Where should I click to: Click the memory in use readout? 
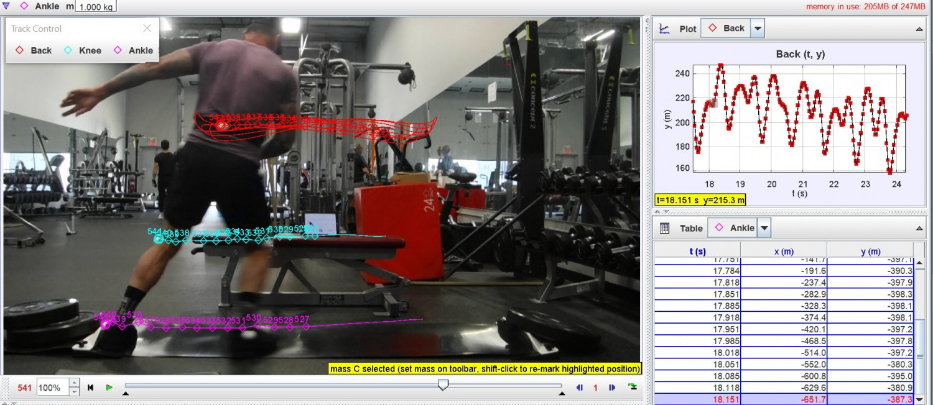[866, 7]
